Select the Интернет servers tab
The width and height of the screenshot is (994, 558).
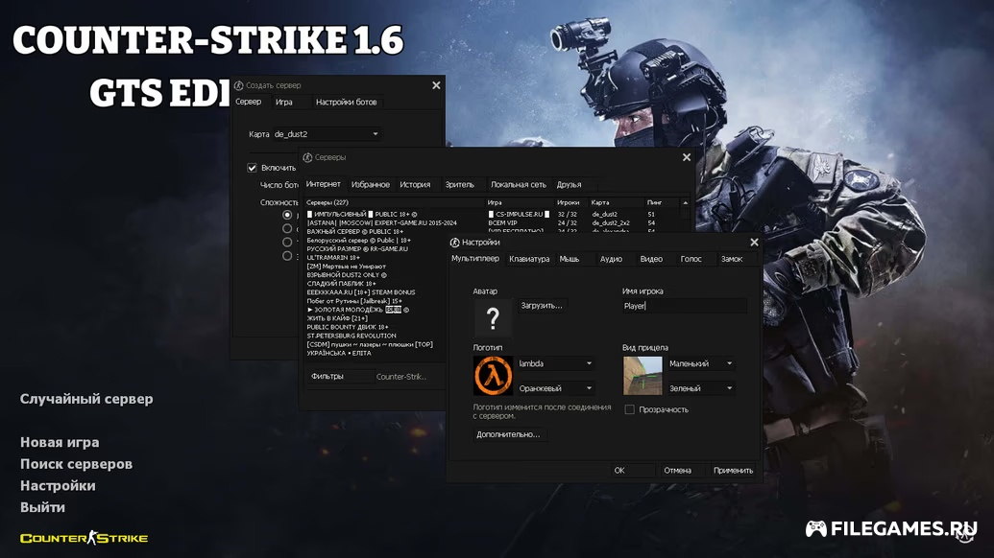324,184
